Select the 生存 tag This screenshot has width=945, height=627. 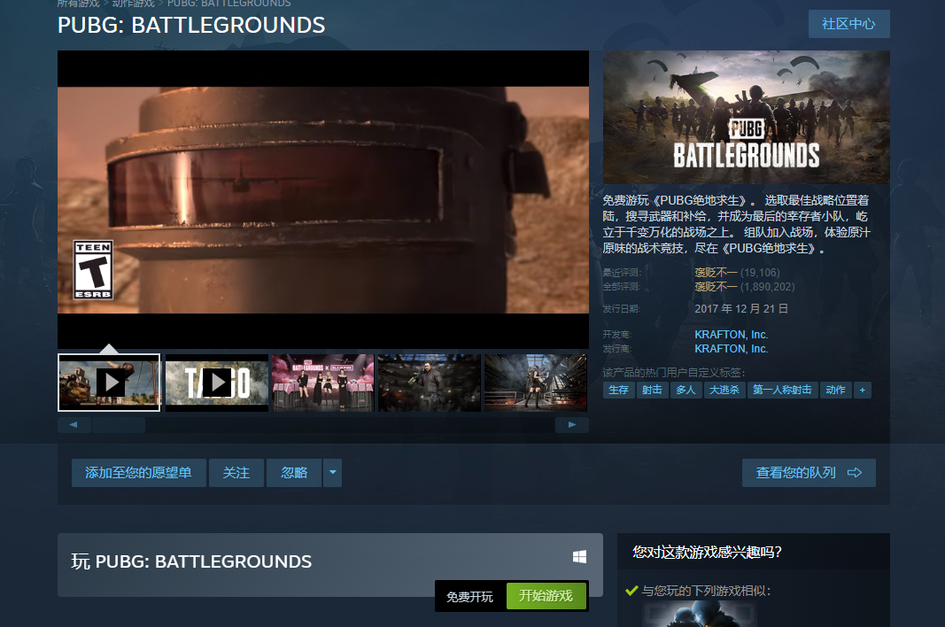pos(618,390)
